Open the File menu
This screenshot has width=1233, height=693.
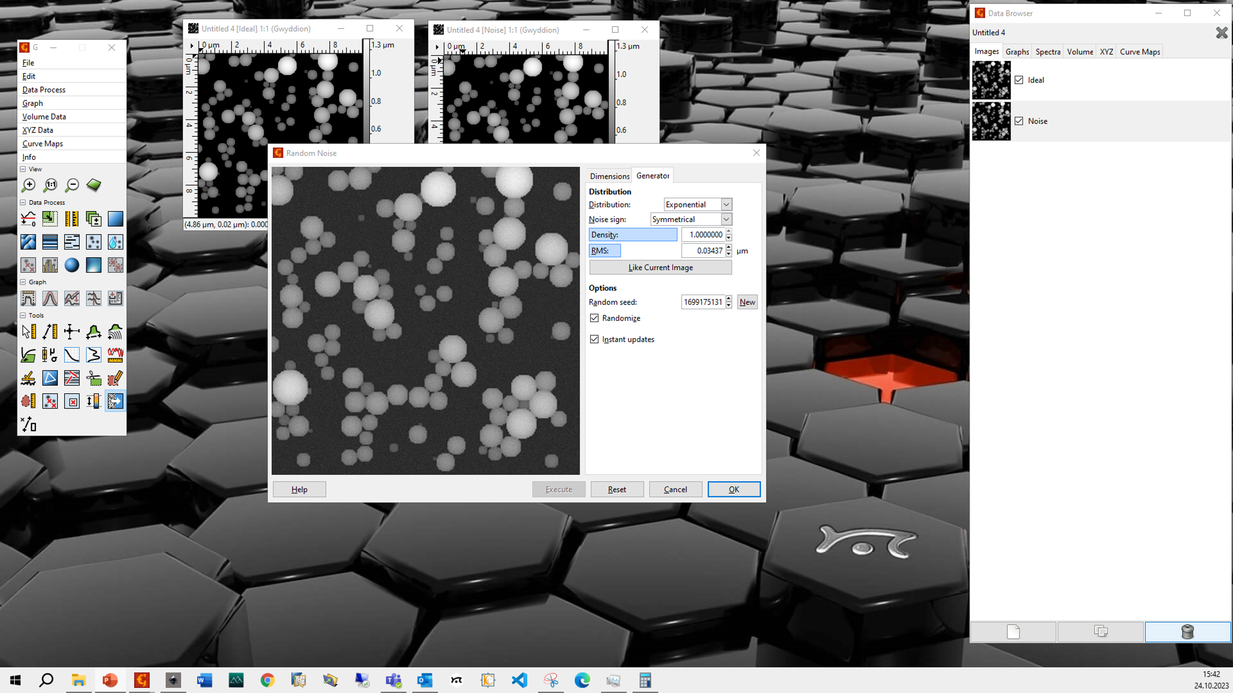point(28,63)
